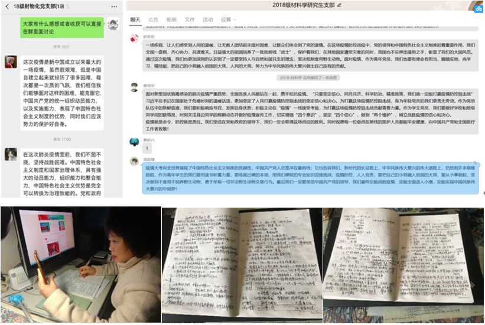
Task: Click the cat avatar in the WeChat chat
Action: 10,154
